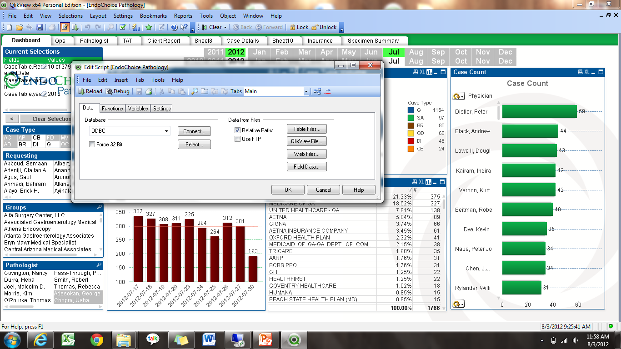Switch to Specimen Summary sheet tab
Viewport: 621px width, 349px height.
tap(373, 40)
